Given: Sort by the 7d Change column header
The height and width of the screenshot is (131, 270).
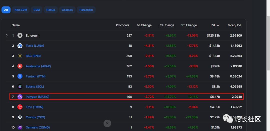Looking at the screenshot, I should [x=167, y=25].
